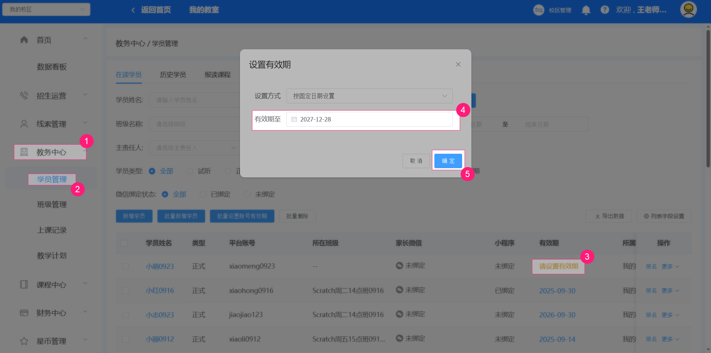
Task: Select the 首页 home icon in sidebar
Action: click(x=24, y=40)
